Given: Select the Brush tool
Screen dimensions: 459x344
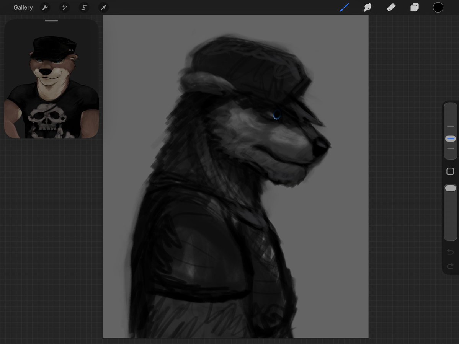Looking at the screenshot, I should (344, 7).
